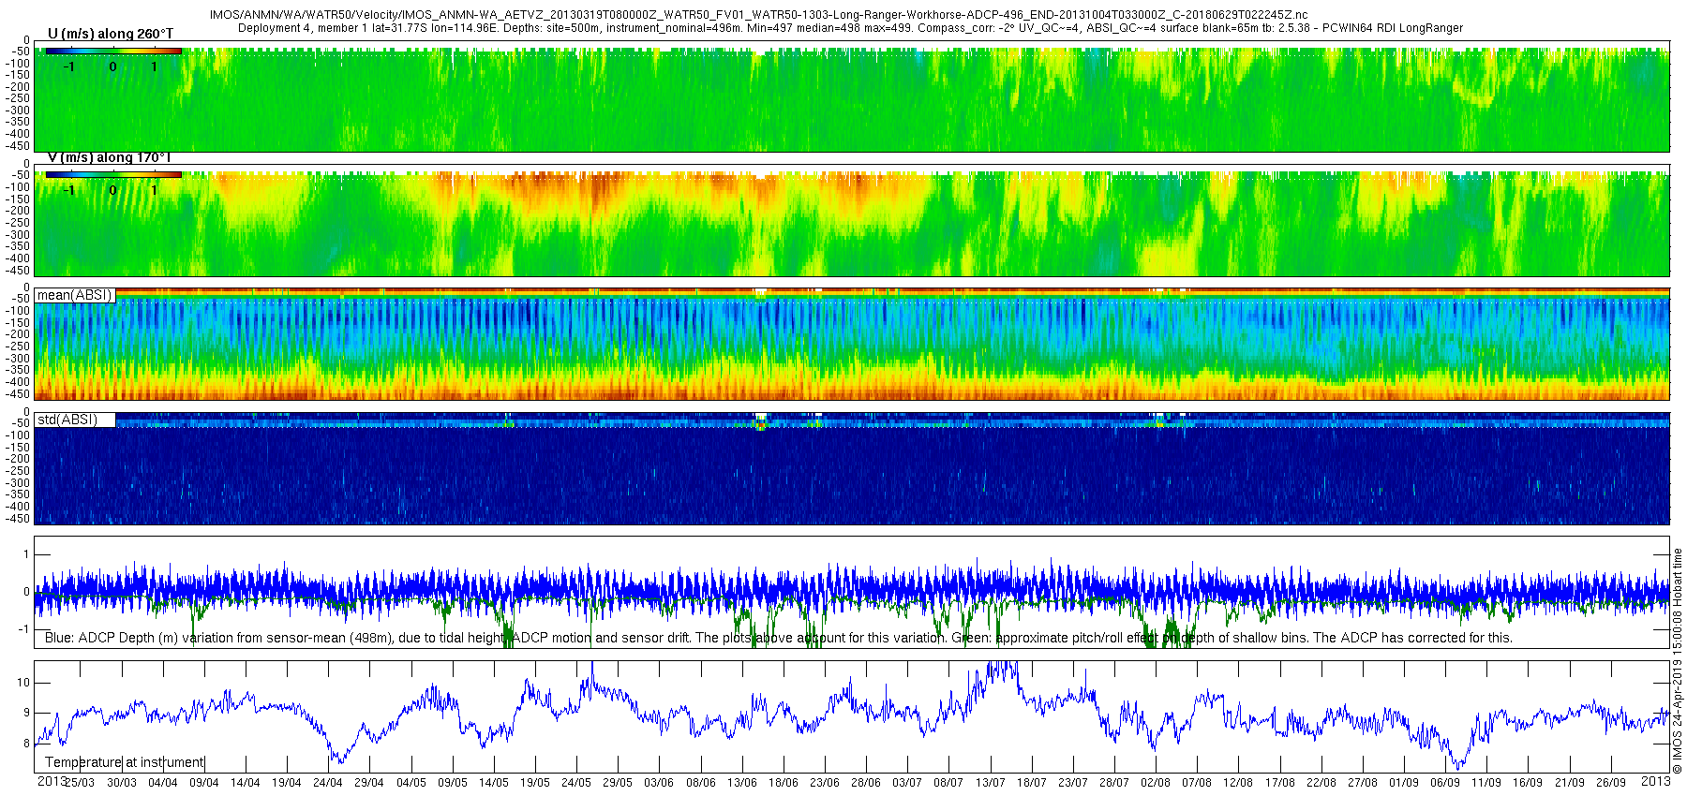Click the V velocity panel colorbar

tap(112, 174)
